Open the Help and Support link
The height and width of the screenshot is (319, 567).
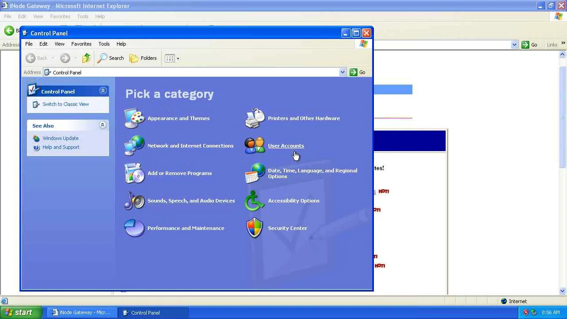(61, 147)
